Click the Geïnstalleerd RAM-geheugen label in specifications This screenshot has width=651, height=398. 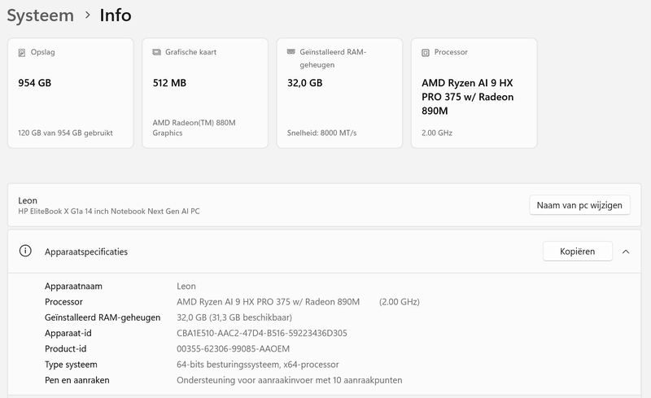point(103,317)
